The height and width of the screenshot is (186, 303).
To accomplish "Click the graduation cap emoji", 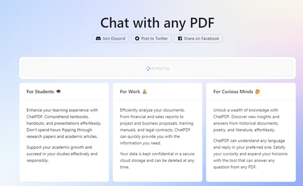I will point(58,92).
